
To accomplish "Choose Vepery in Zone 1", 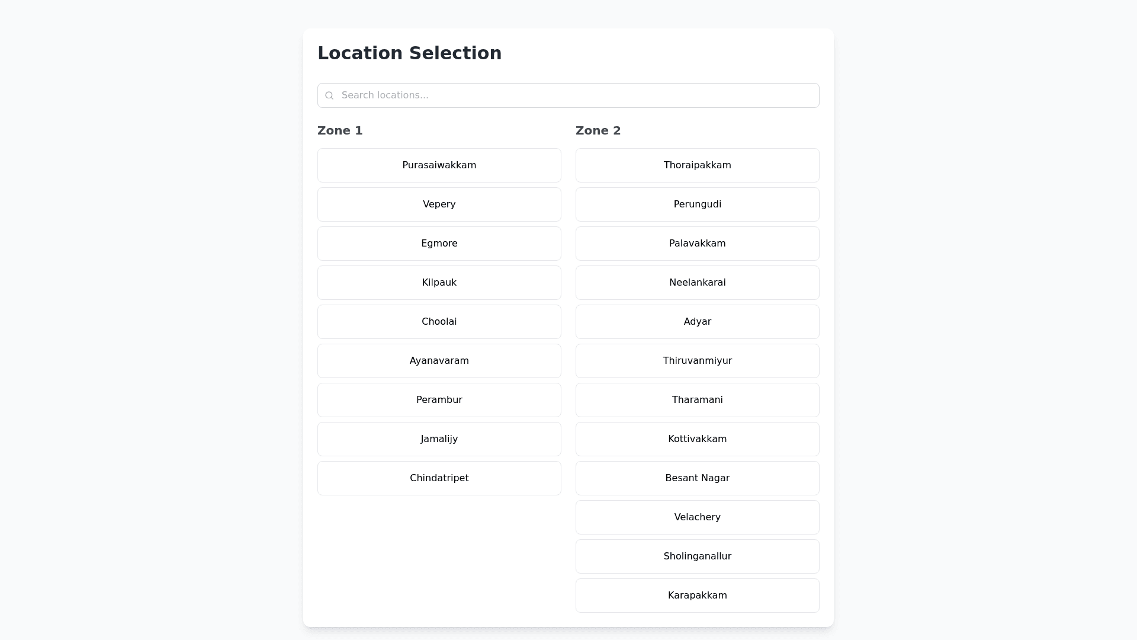I will click(x=439, y=204).
